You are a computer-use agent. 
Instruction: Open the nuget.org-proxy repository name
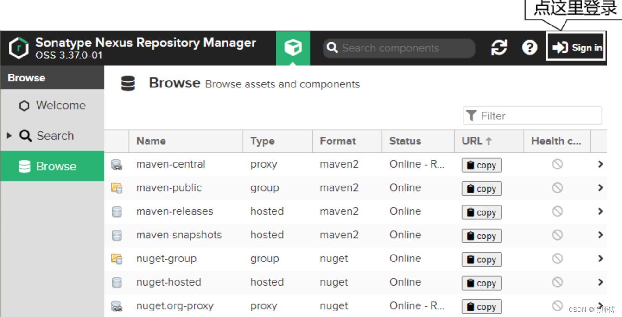(175, 306)
